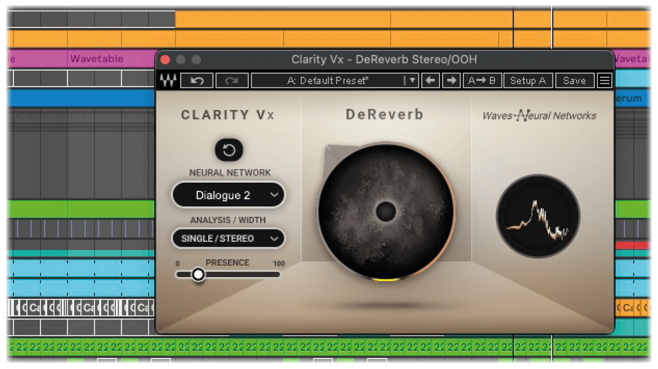This screenshot has height=369, width=658.
Task: Redo the last plugin change
Action: [232, 81]
